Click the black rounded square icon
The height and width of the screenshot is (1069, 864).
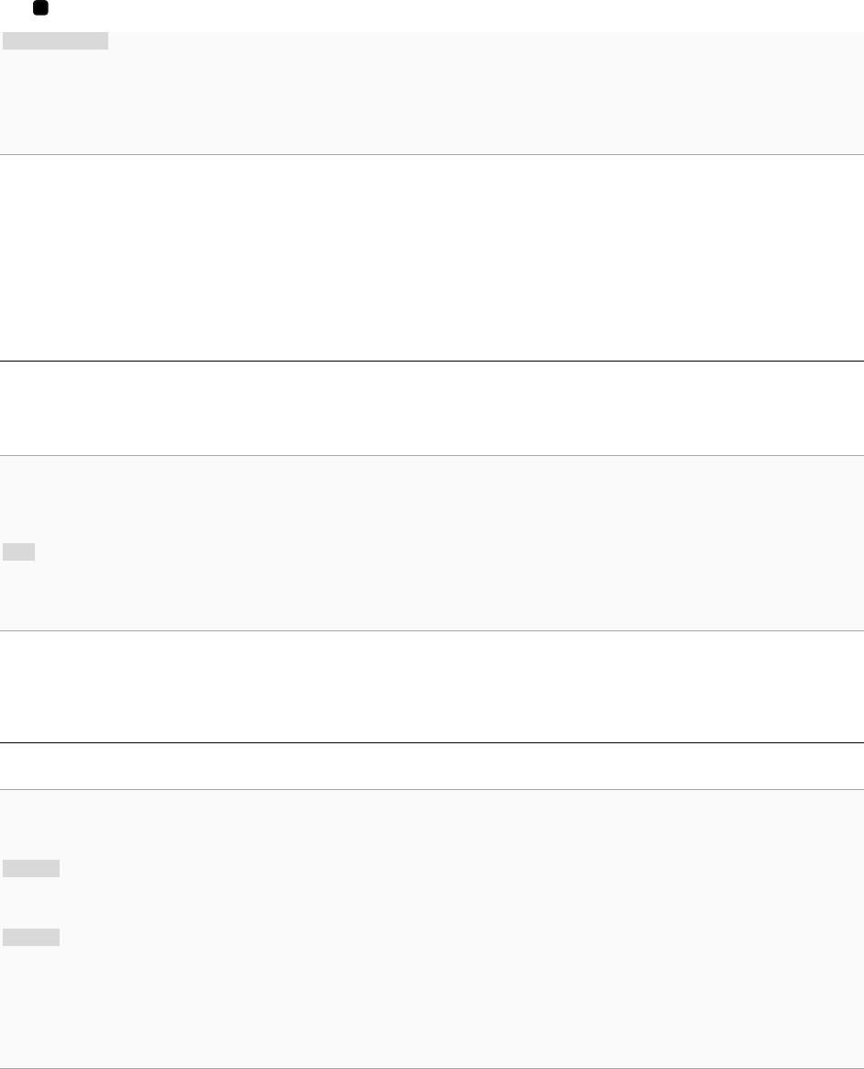point(41,8)
